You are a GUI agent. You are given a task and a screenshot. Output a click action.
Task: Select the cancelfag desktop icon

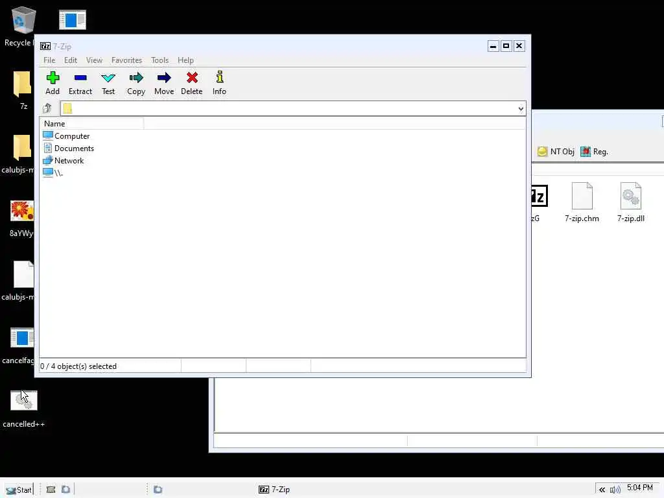tap(22, 338)
